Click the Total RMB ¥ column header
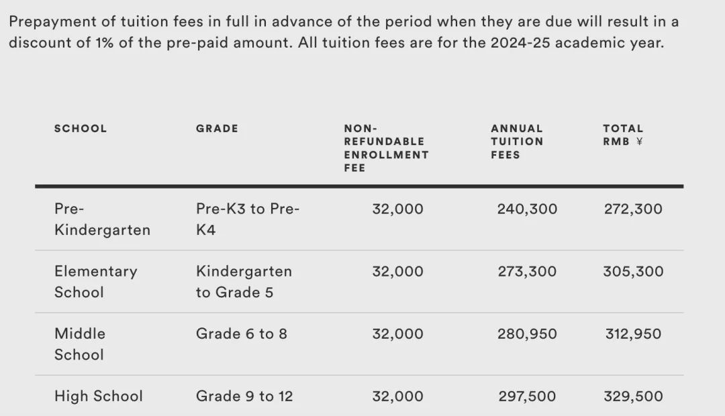Viewport: 725px width, 416px height. pos(623,135)
